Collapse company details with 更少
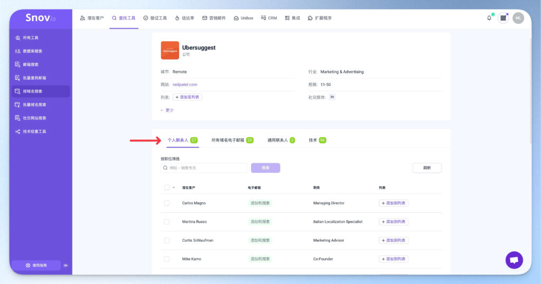Screen dimensions: 541x284 (167, 110)
